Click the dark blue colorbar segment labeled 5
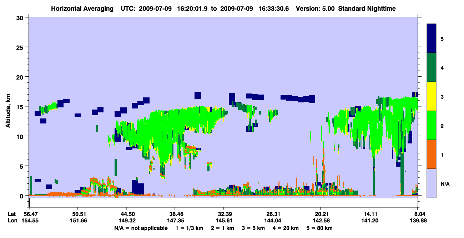464x238 pixels. (432, 39)
